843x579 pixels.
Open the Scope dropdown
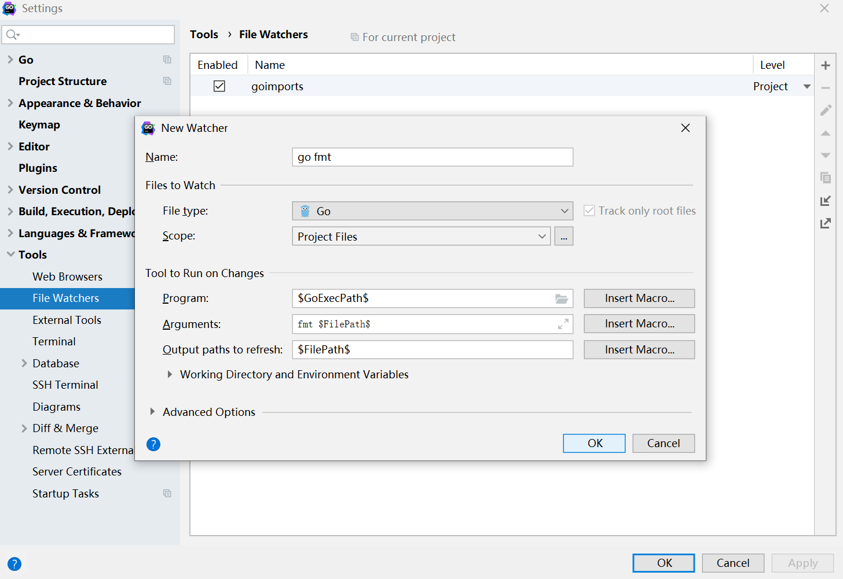(421, 237)
